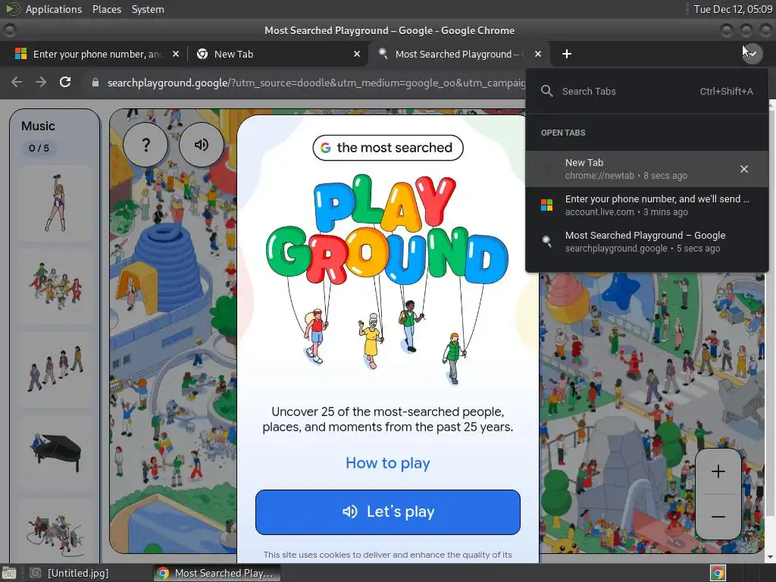
Task: Close the Enter your phone number tab
Action: (176, 54)
